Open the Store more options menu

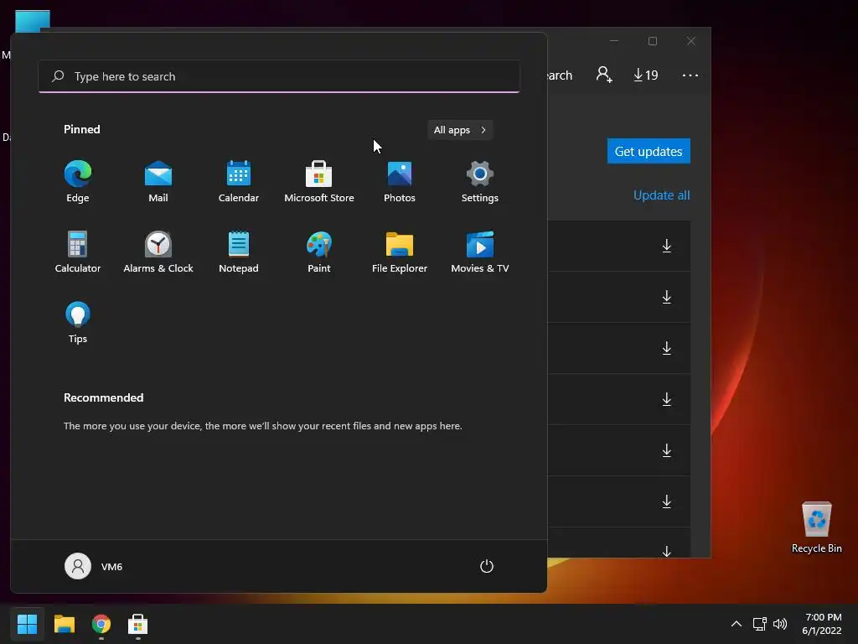[690, 75]
